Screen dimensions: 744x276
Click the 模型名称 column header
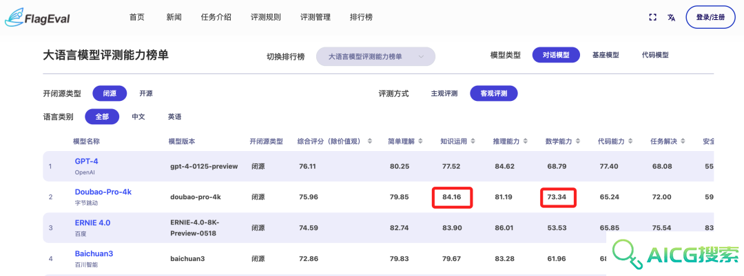86,141
